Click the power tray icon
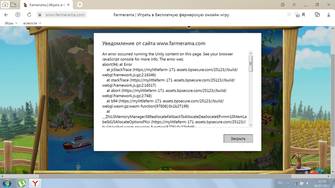The height and width of the screenshot is (188, 335). tap(301, 183)
